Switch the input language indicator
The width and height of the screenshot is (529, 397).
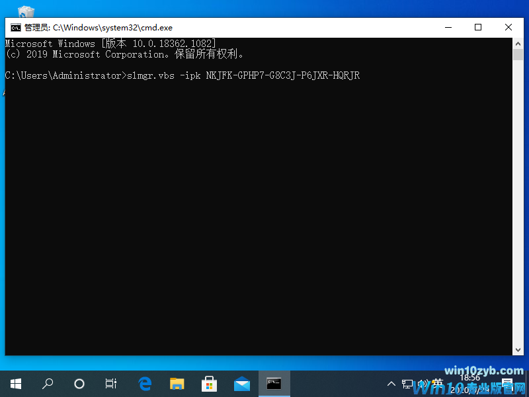[436, 384]
